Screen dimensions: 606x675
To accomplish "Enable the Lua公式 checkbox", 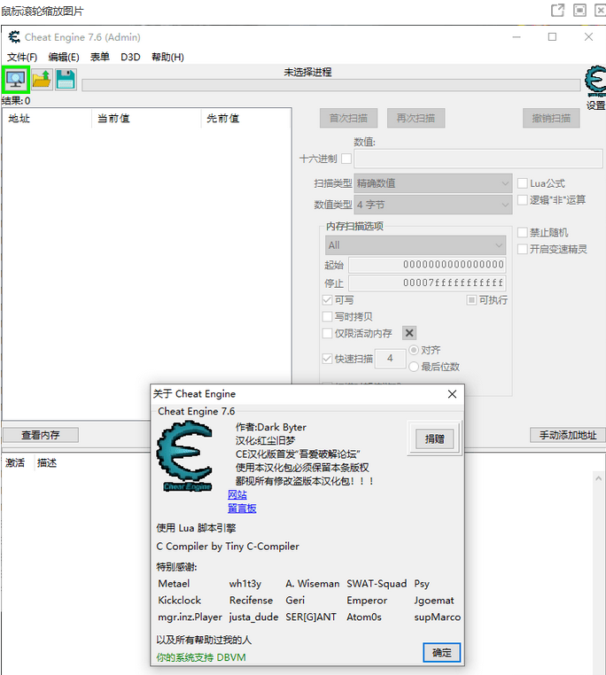I will pyautogui.click(x=523, y=183).
